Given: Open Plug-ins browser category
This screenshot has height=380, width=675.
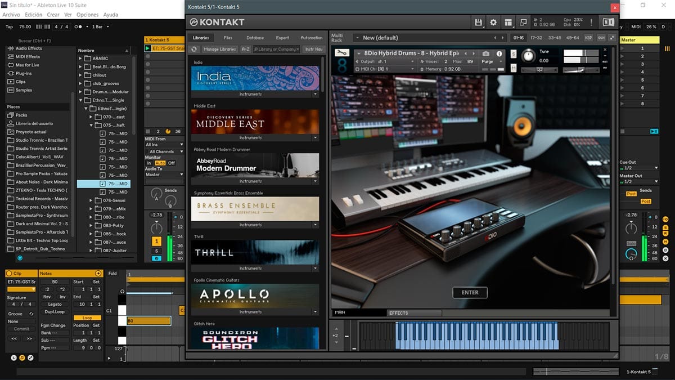Looking at the screenshot, I should coord(19,73).
